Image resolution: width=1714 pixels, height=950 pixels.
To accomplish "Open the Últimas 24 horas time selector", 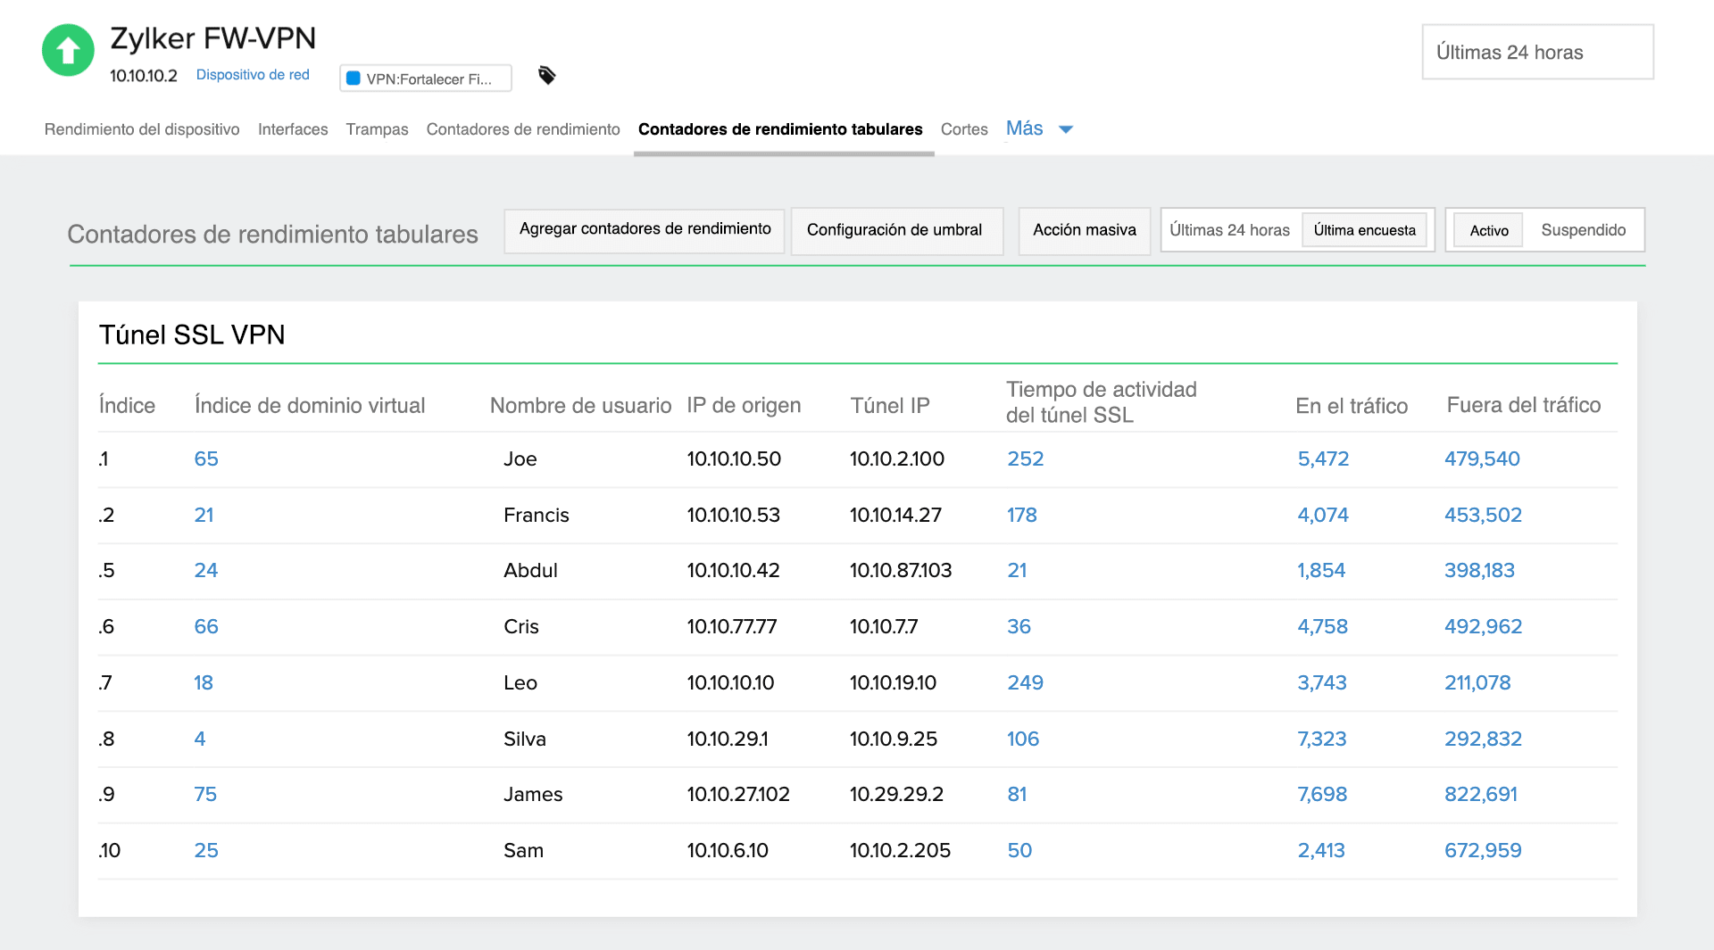I will [1537, 52].
